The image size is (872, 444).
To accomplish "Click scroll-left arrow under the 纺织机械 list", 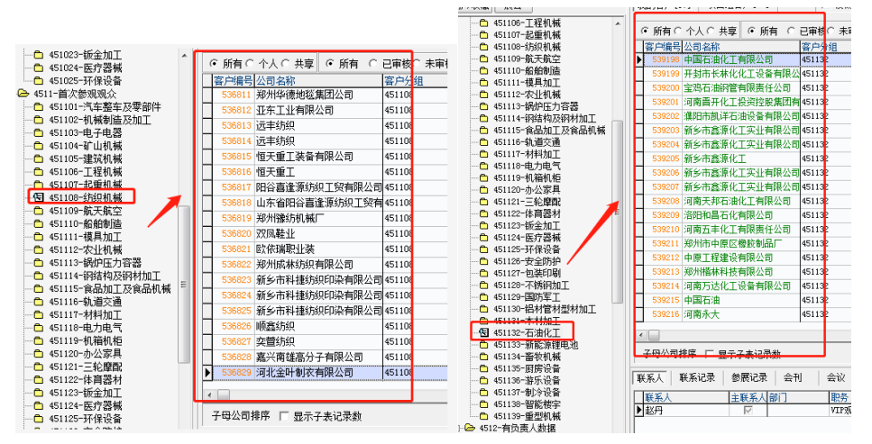I will (x=209, y=395).
